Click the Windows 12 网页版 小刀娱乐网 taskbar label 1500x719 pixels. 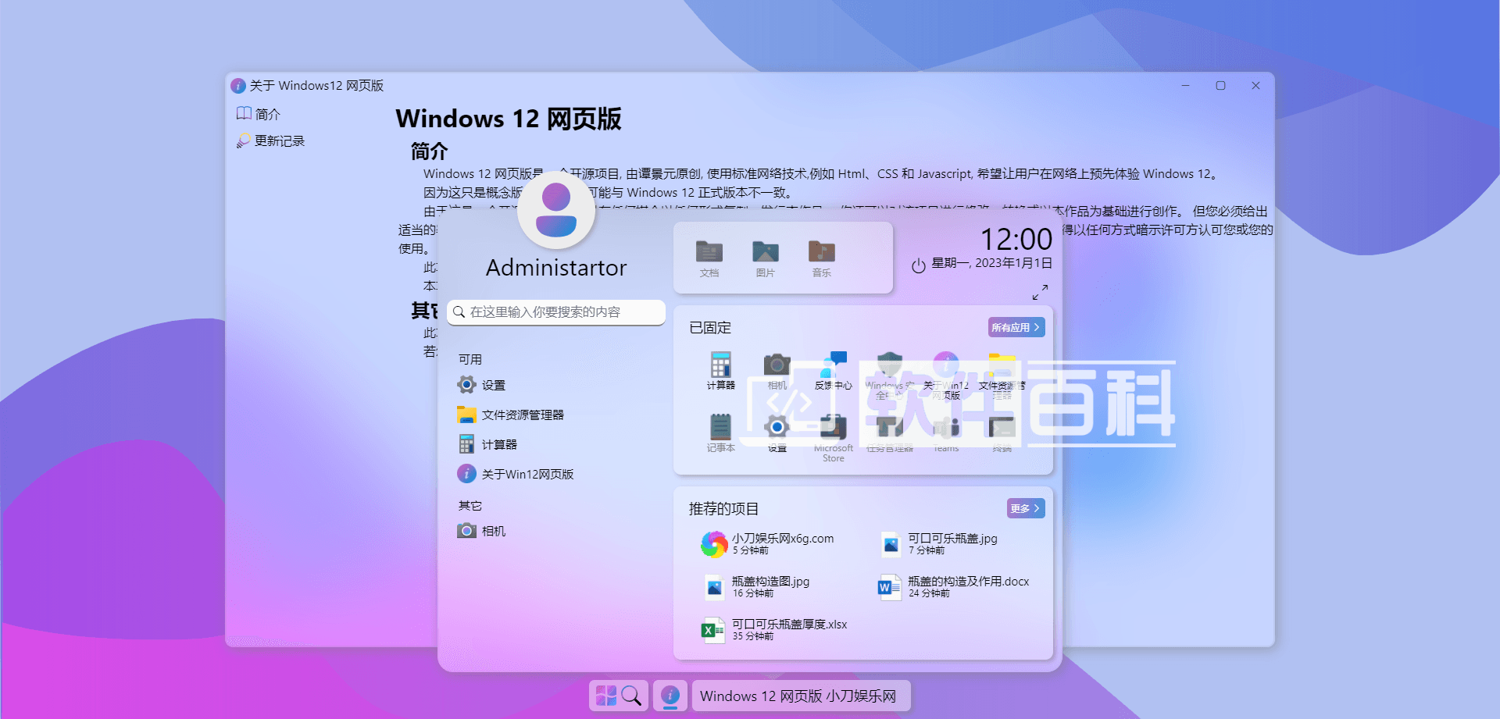[x=801, y=696]
